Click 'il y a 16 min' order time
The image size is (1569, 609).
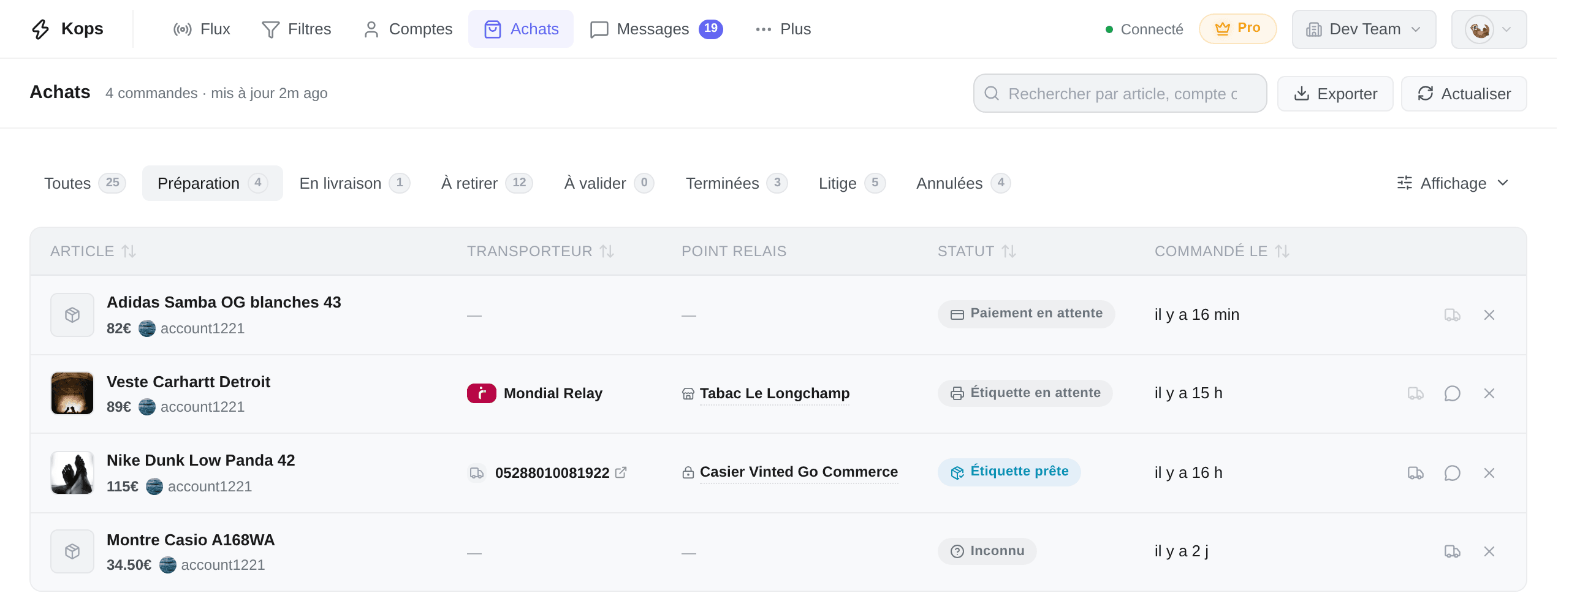(x=1196, y=314)
